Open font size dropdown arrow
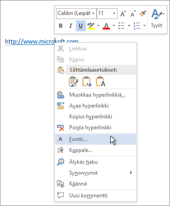Viewport: 170px width, 206px height. tap(114, 13)
